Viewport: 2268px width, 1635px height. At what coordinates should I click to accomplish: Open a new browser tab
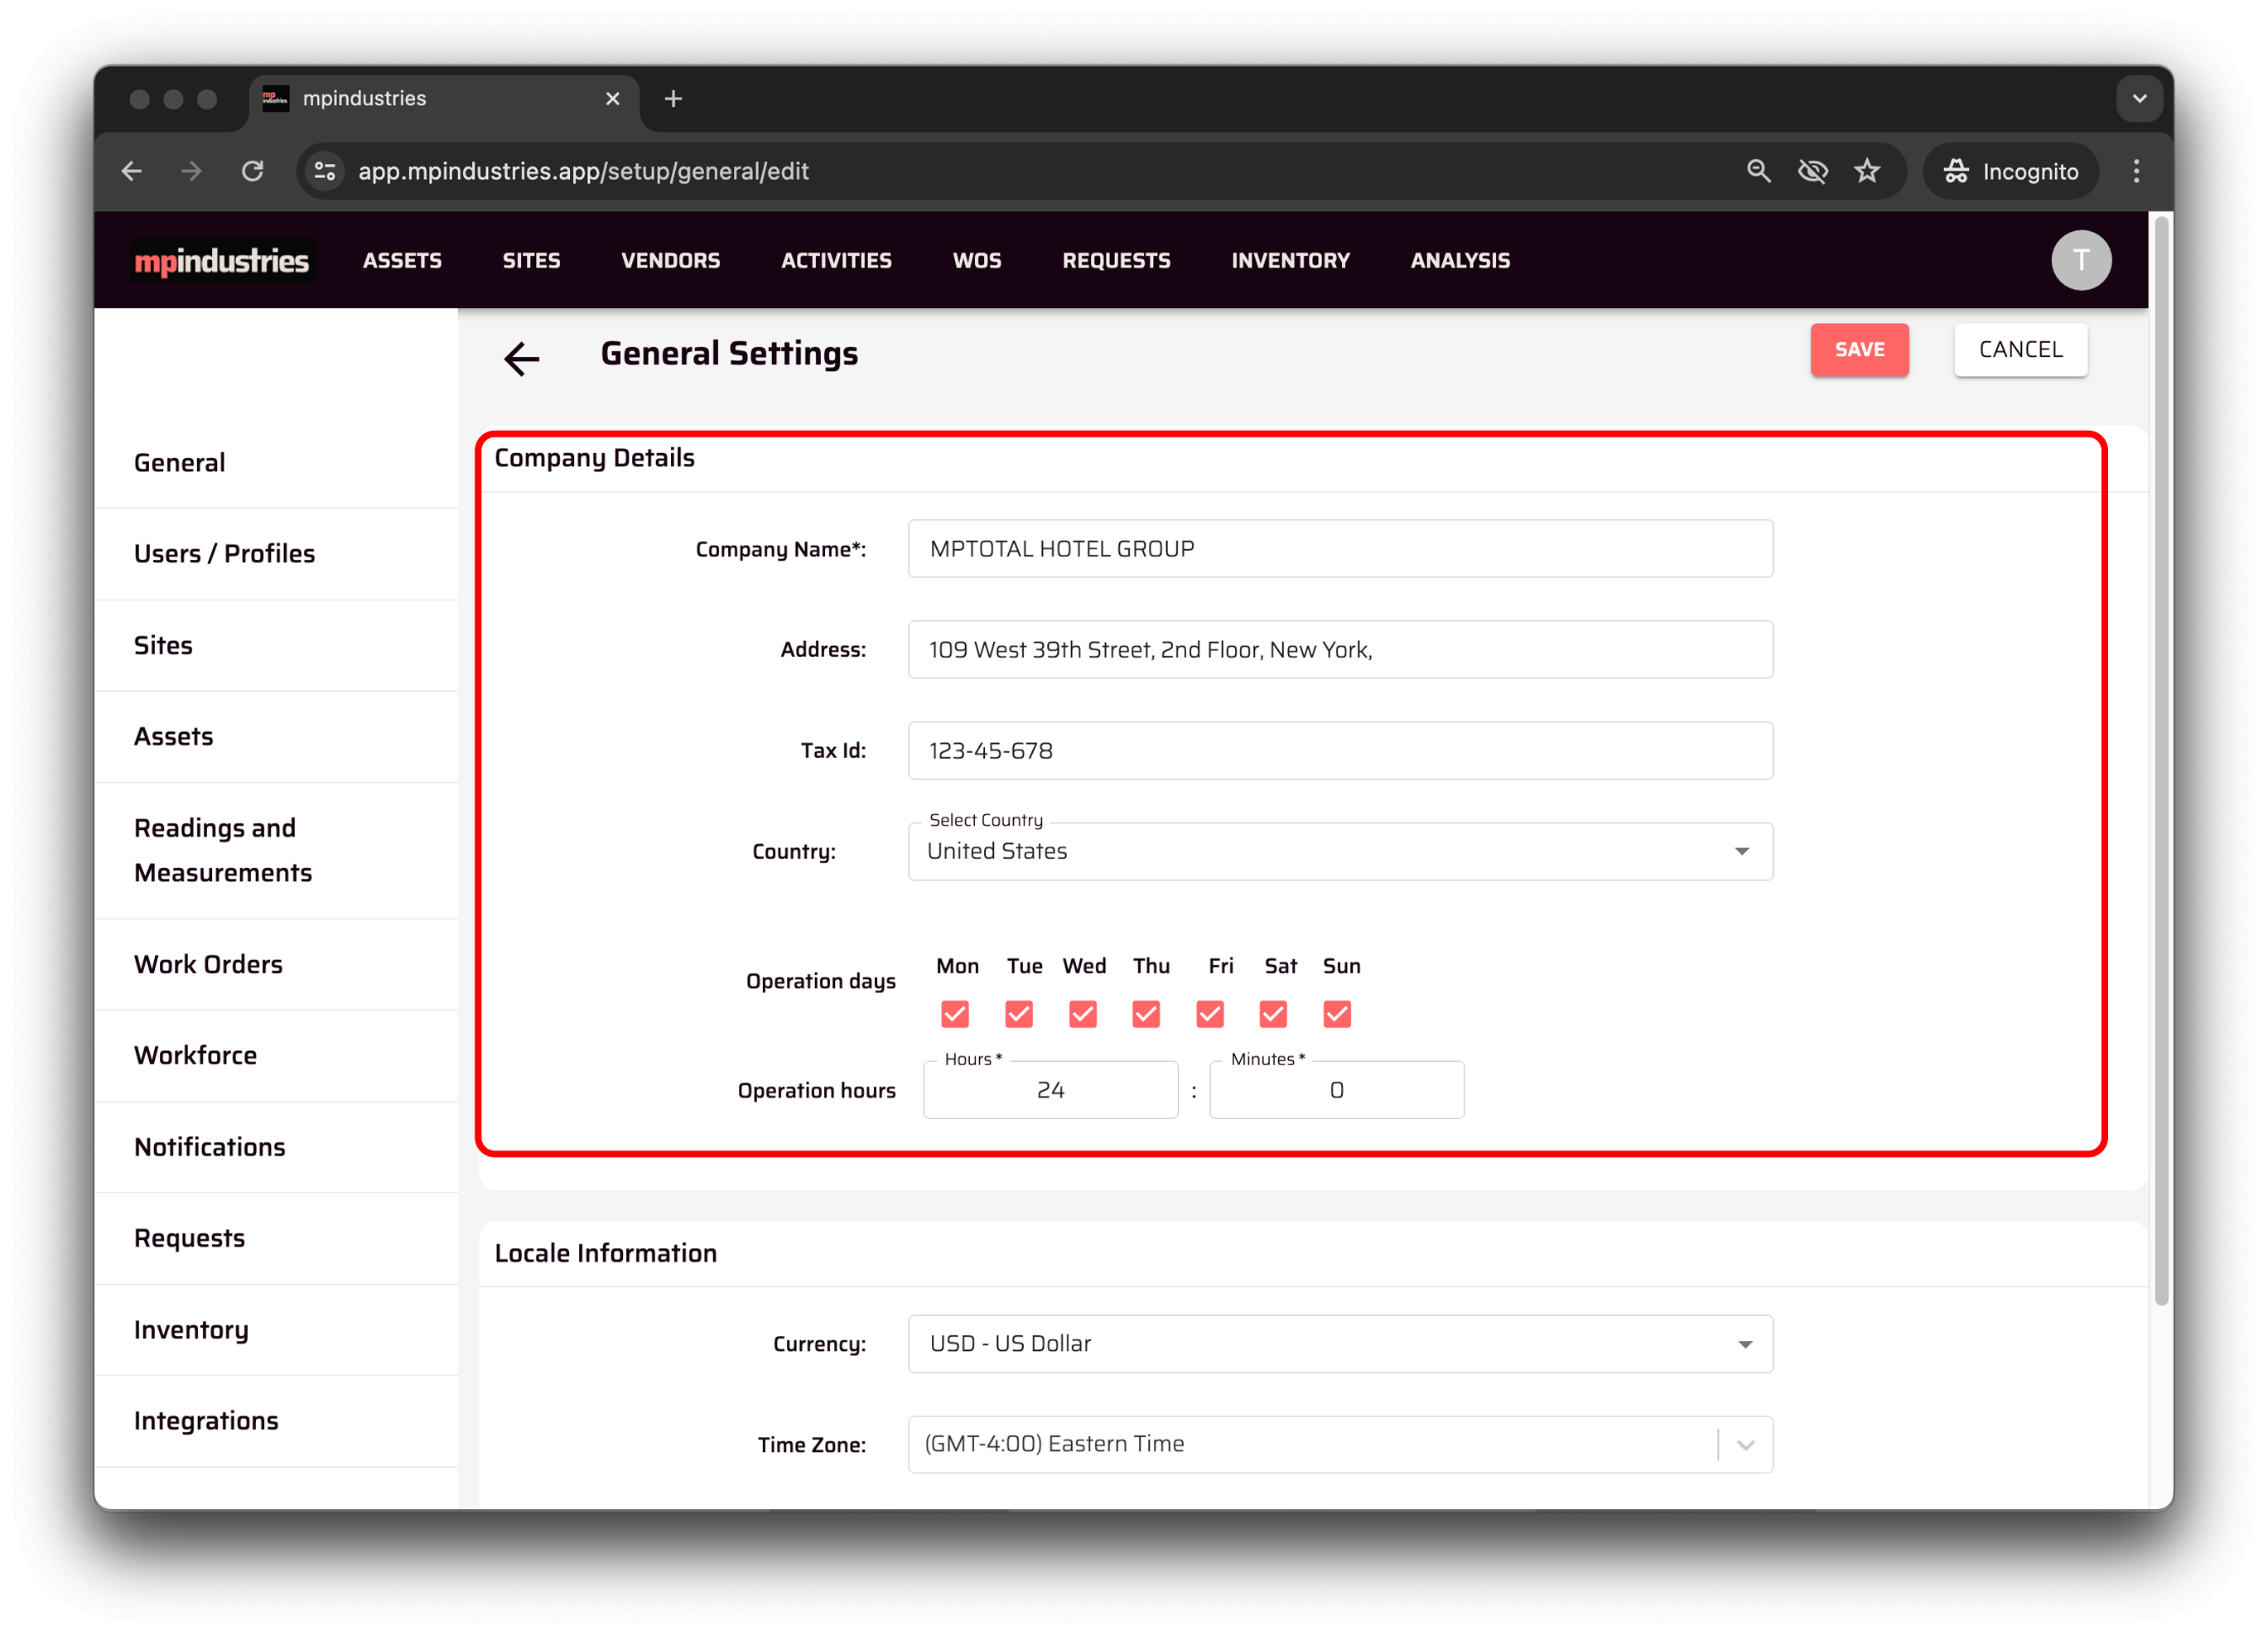673,98
